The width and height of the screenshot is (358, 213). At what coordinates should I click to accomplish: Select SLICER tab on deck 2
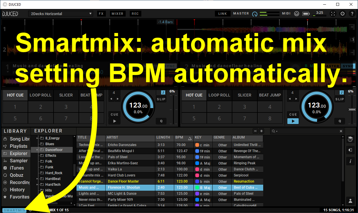click(245, 95)
